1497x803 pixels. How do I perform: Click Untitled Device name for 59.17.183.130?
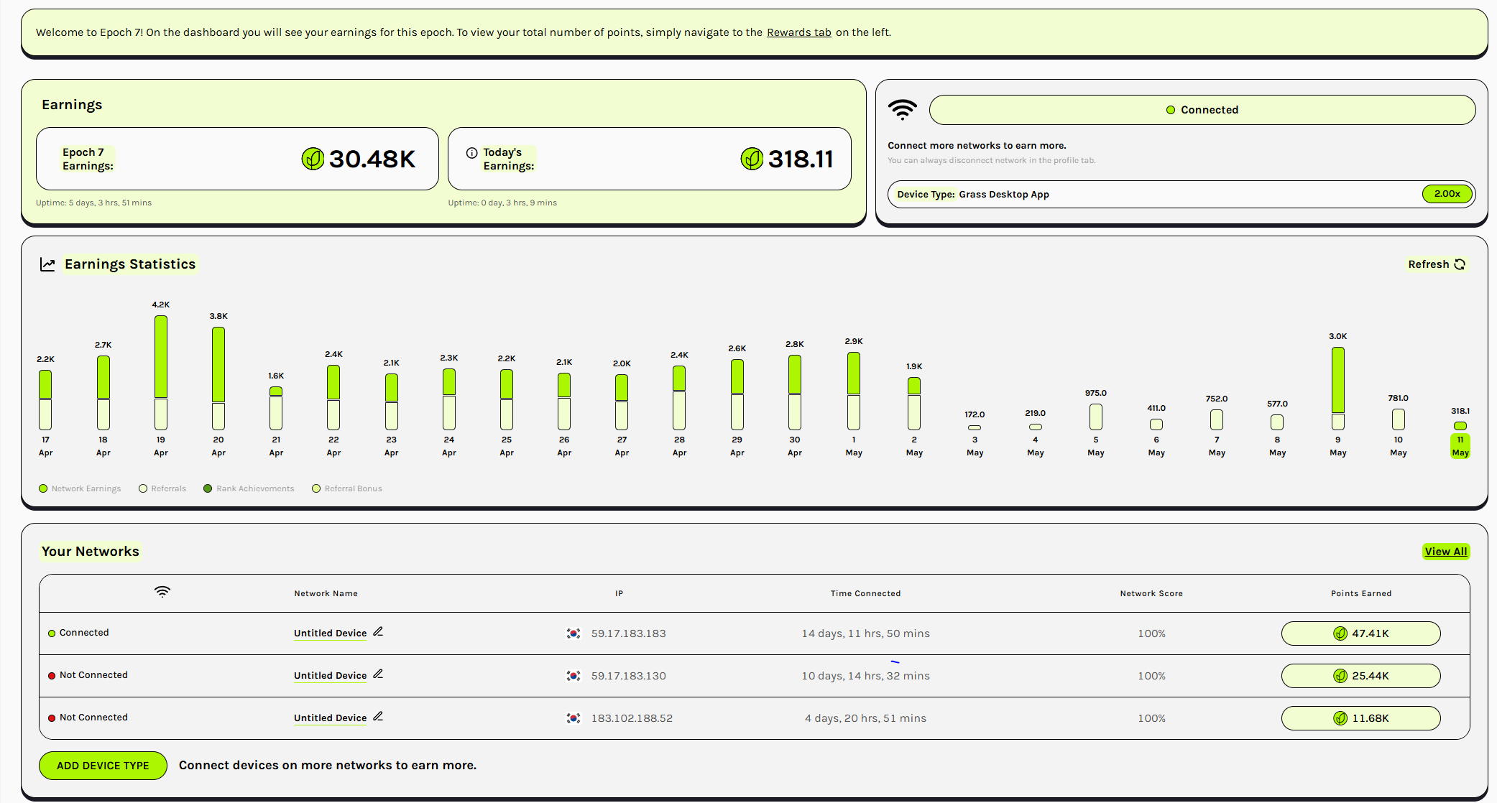[x=330, y=676]
